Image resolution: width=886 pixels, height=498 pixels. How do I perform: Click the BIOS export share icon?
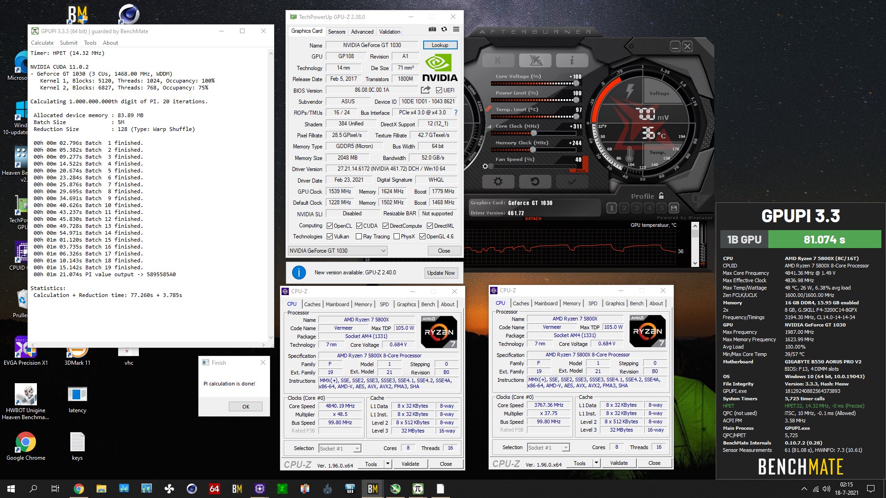click(425, 90)
